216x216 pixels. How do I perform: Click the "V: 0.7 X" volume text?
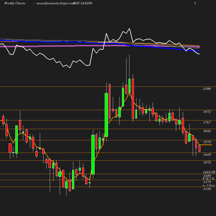click(208, 178)
